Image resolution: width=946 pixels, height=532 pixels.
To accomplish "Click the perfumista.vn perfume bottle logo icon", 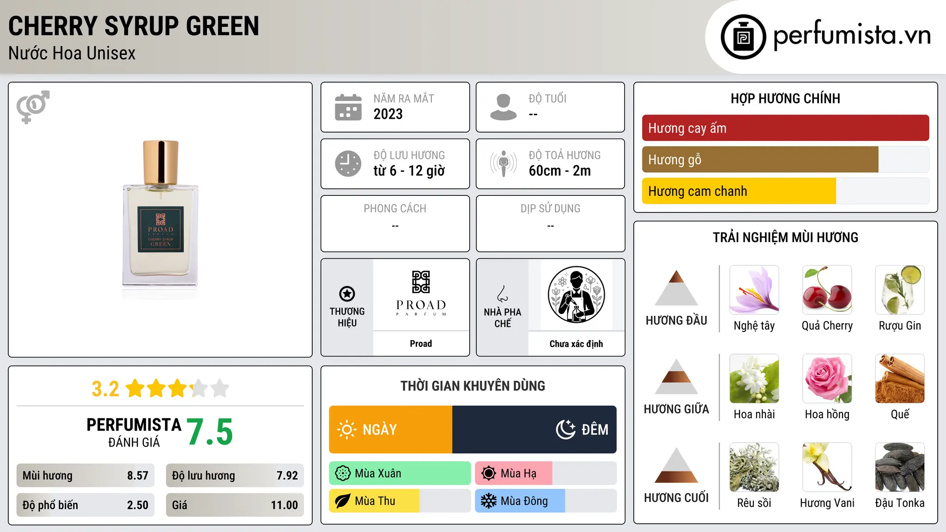I will point(743,37).
